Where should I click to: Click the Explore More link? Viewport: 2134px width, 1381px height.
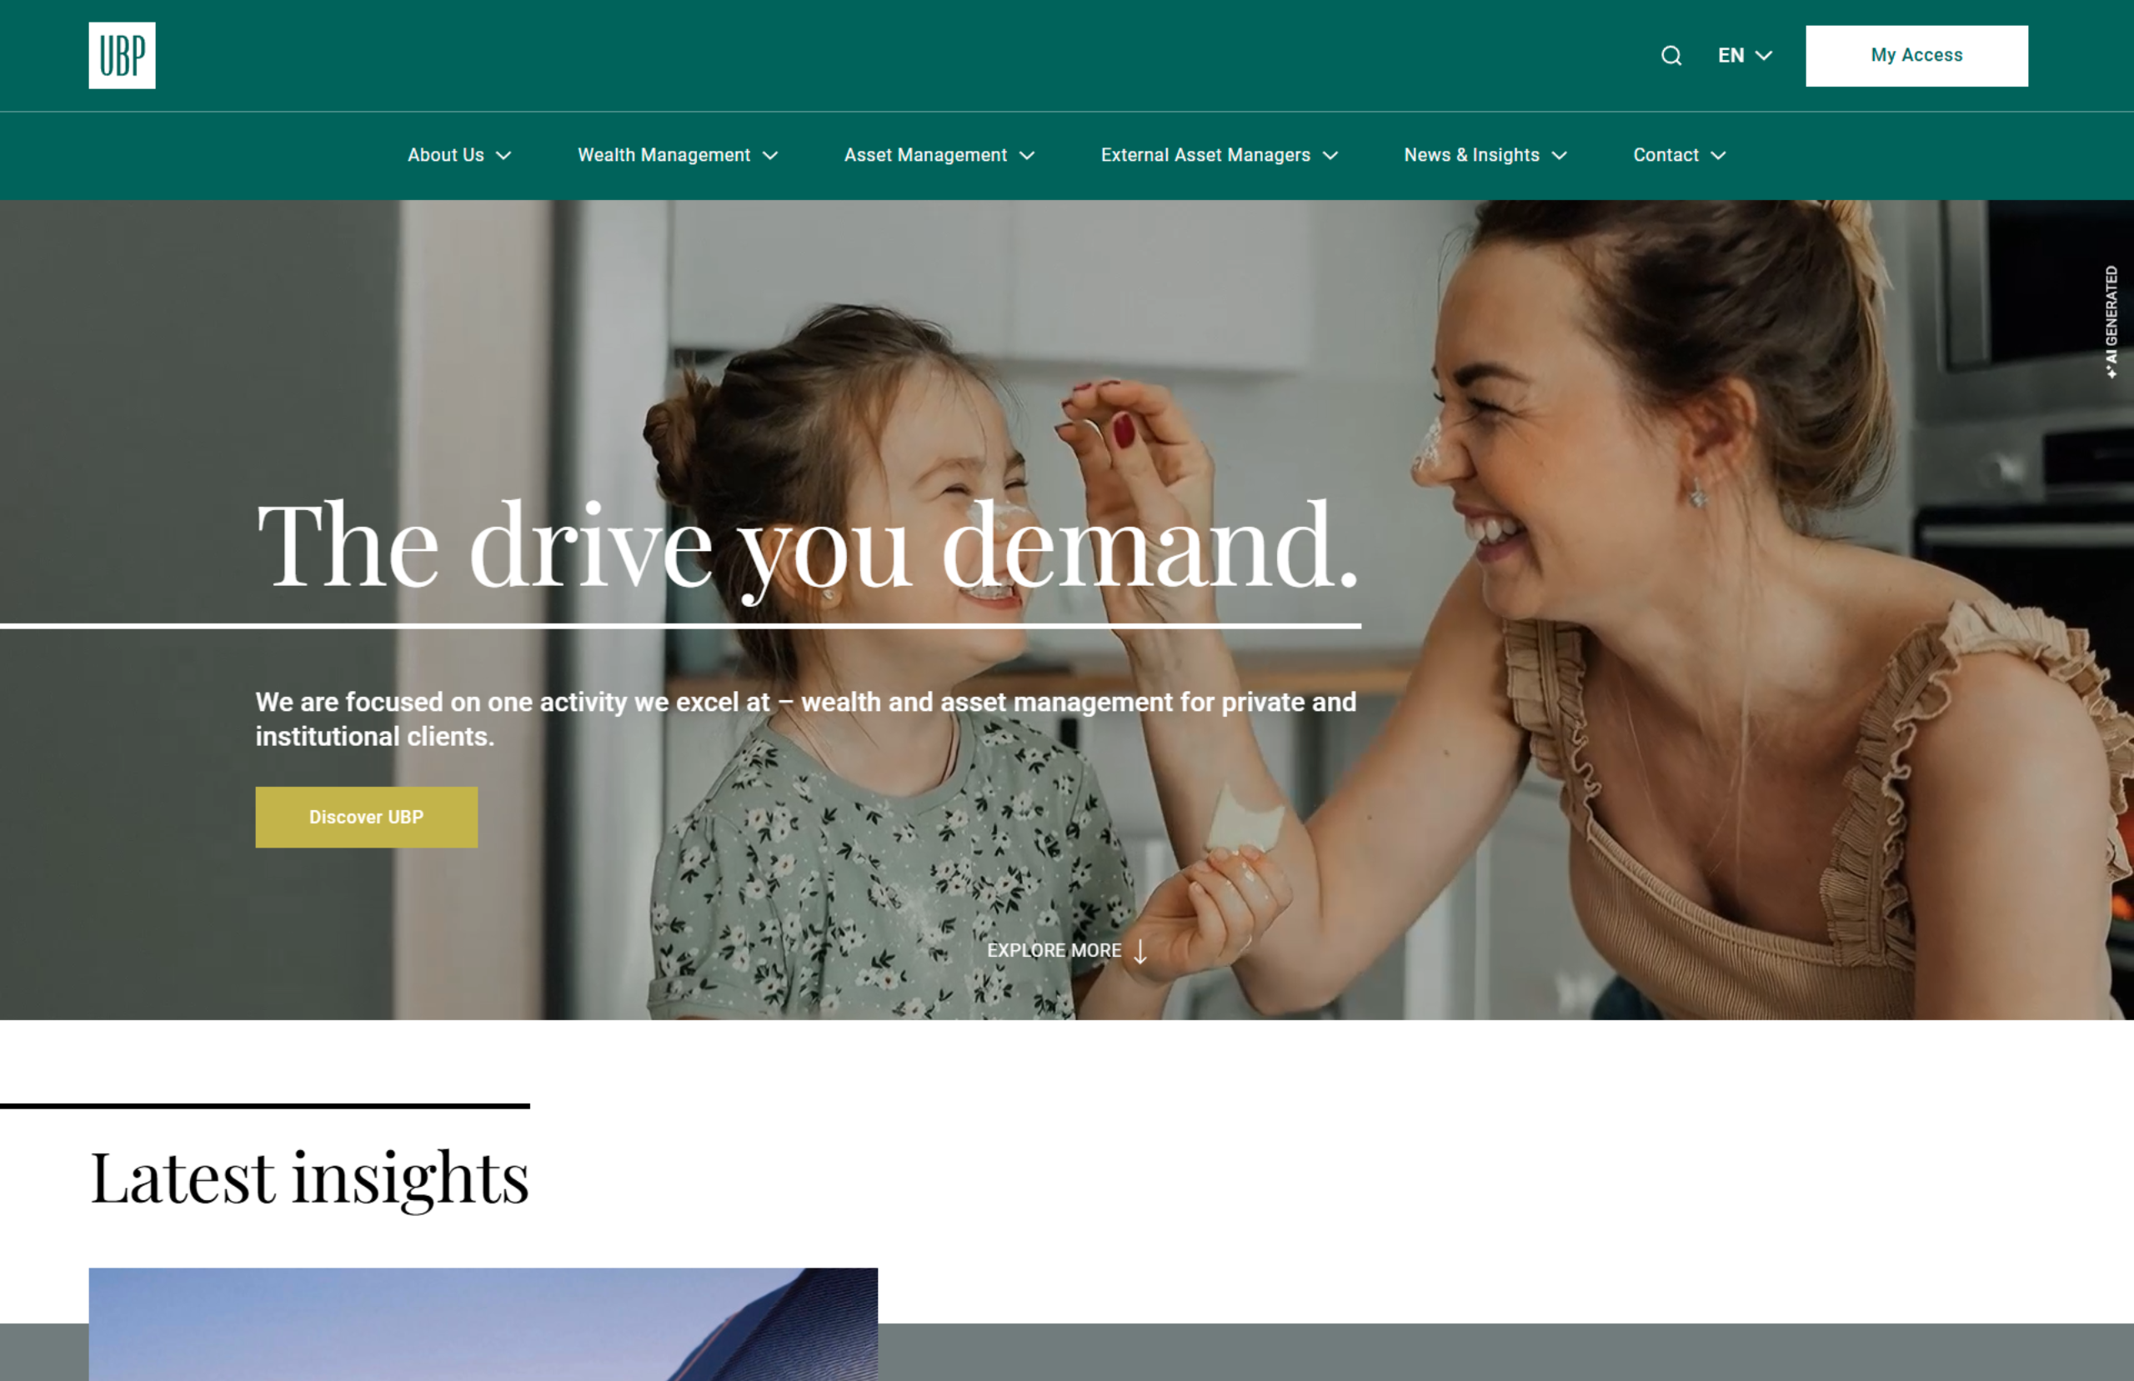tap(1054, 951)
